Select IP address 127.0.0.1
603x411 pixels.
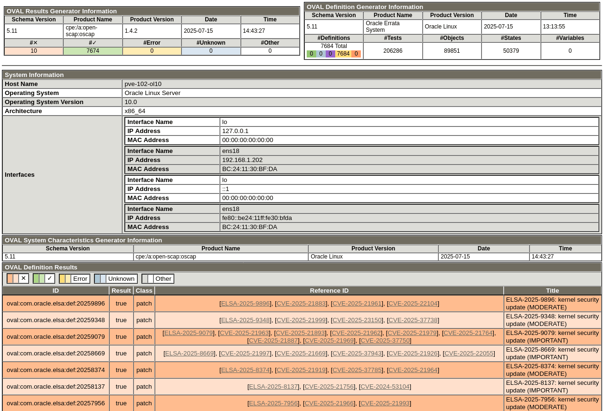(235, 131)
